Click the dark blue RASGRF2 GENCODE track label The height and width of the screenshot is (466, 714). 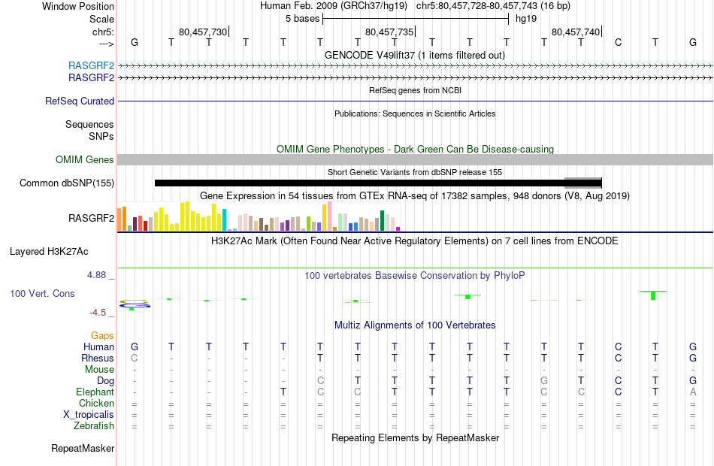coord(91,78)
